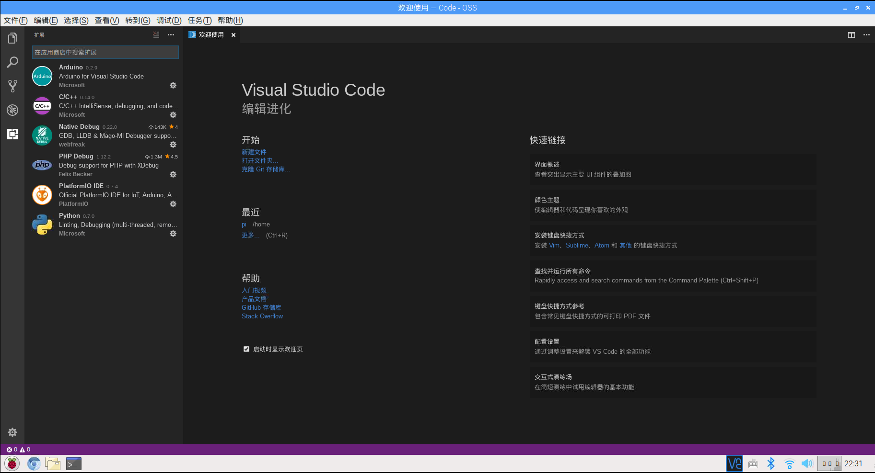Open find and run all commands card
Viewport: 875px width, 473px height.
[673, 276]
